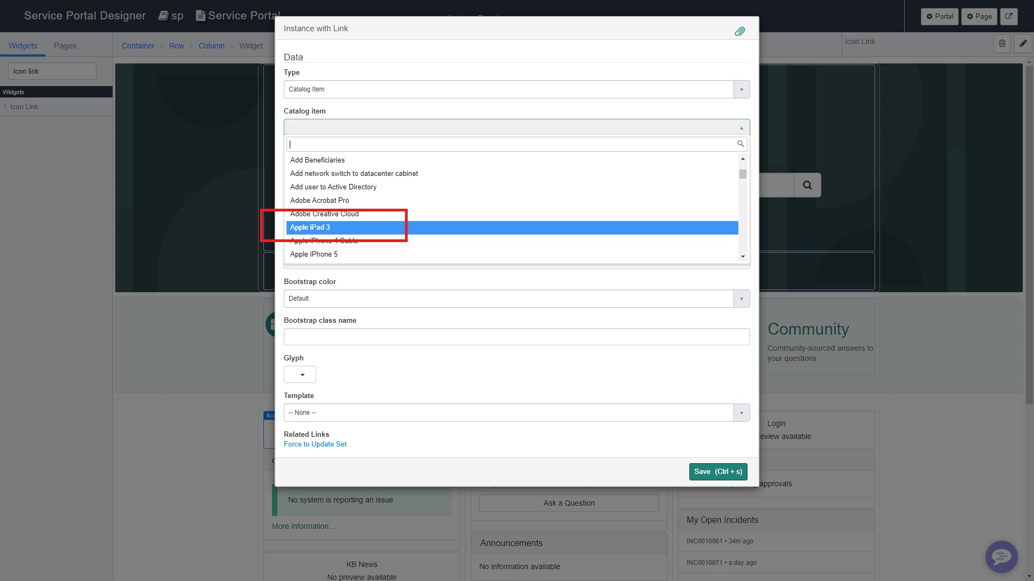Viewport: 1034px width, 581px height.
Task: Click the Container breadcrumb
Action: point(138,46)
